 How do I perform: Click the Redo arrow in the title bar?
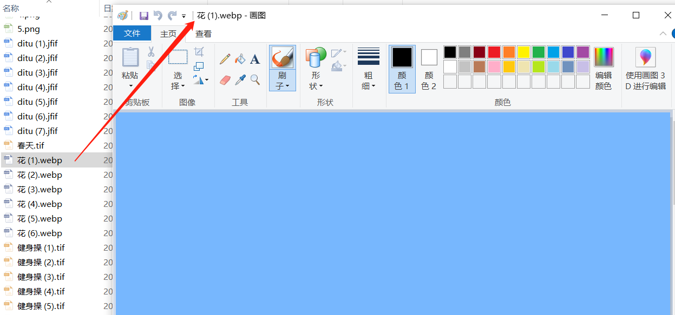pyautogui.click(x=172, y=16)
